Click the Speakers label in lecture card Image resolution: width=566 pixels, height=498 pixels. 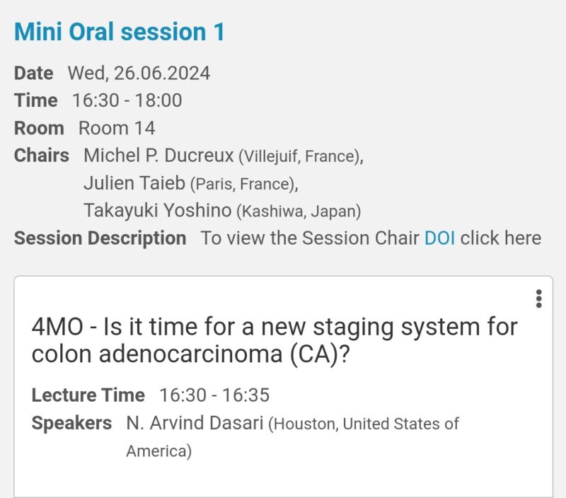point(71,423)
